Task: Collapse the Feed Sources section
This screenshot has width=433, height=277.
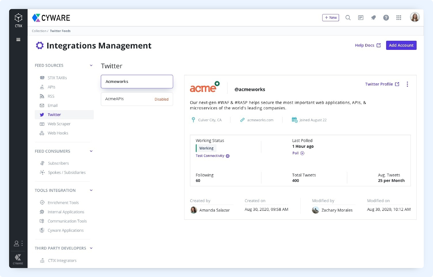Action: (x=91, y=65)
